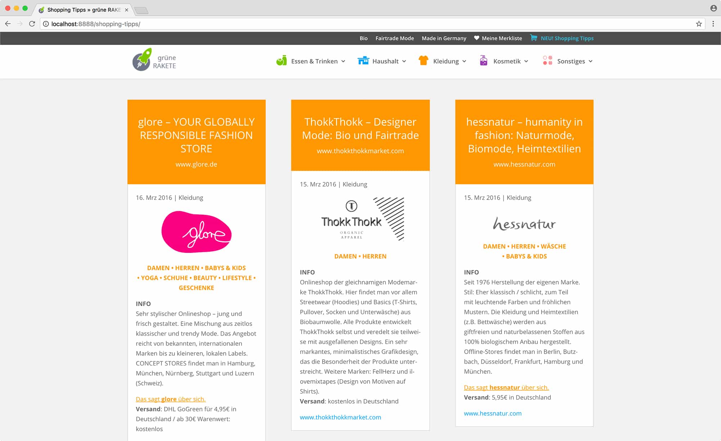The image size is (721, 441).
Task: Click the shopping cart icon in top bar
Action: (533, 37)
